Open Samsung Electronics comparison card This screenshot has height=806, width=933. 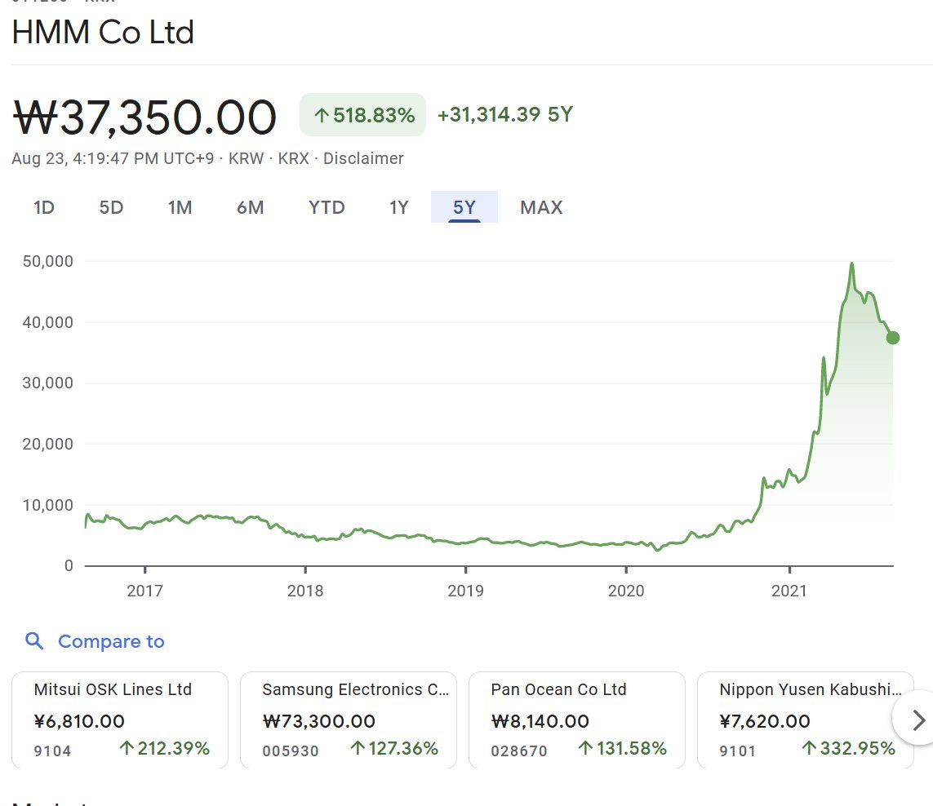click(x=348, y=720)
